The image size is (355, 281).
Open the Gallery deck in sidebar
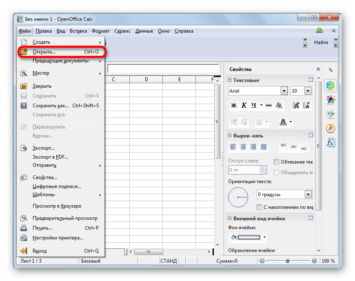tap(331, 114)
